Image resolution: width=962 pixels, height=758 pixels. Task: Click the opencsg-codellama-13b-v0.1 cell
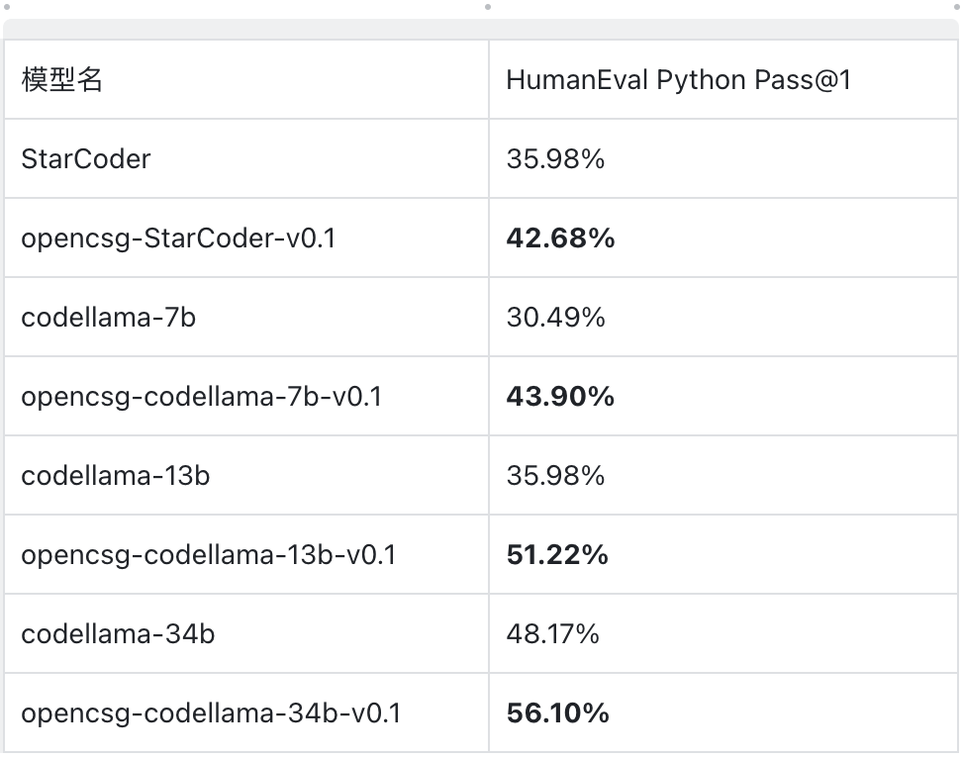pyautogui.click(x=208, y=555)
